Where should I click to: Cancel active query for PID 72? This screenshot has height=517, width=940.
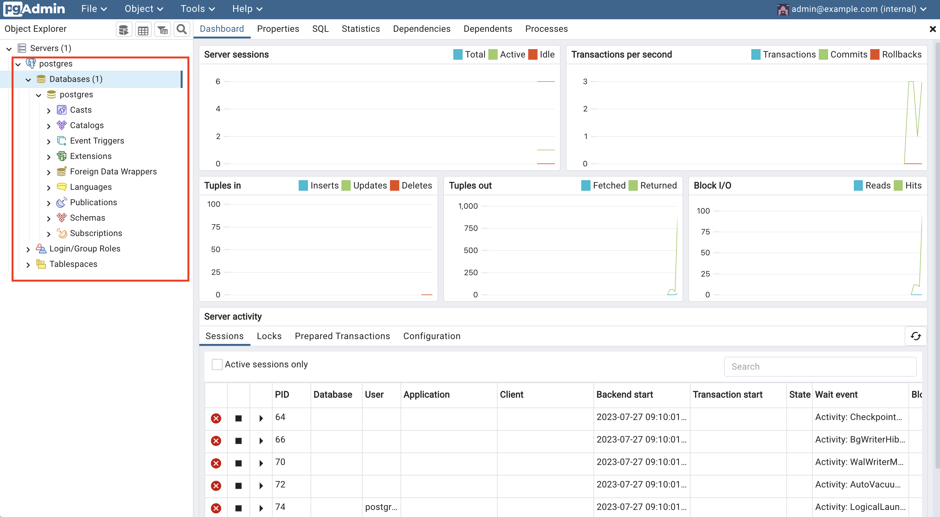pyautogui.click(x=238, y=486)
